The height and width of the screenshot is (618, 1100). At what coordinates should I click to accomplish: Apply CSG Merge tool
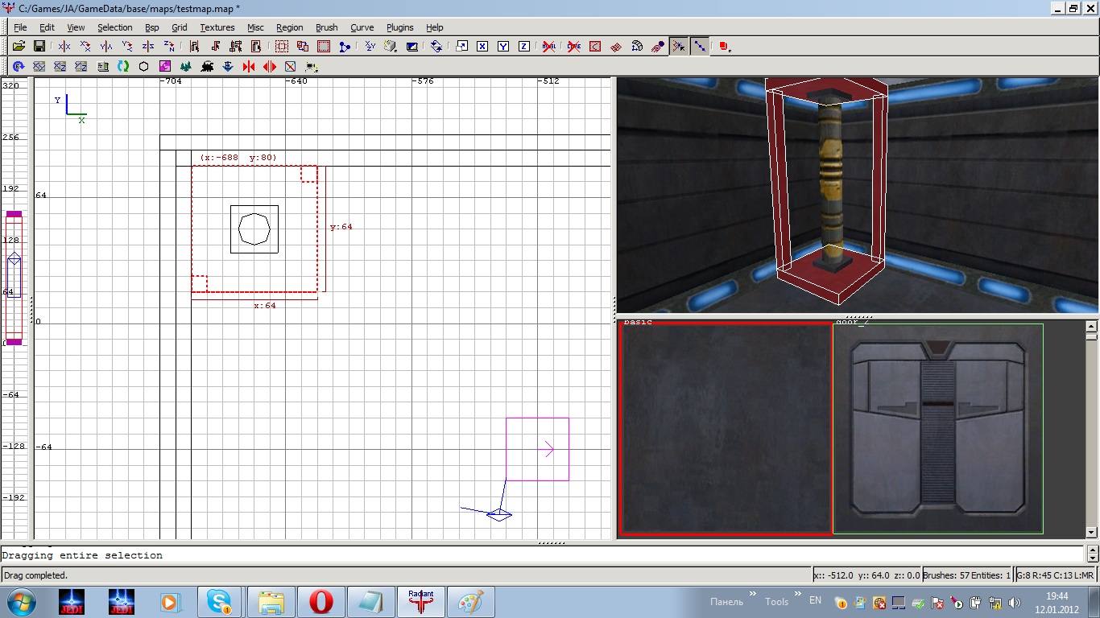pos(303,47)
